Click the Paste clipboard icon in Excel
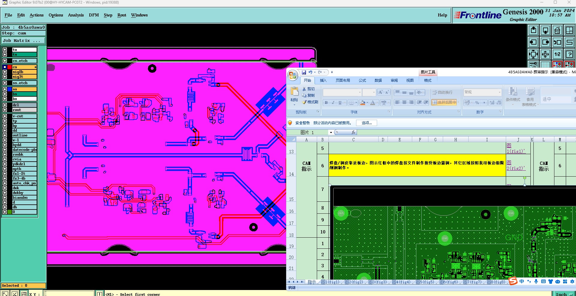The image size is (576, 296). pyautogui.click(x=294, y=91)
